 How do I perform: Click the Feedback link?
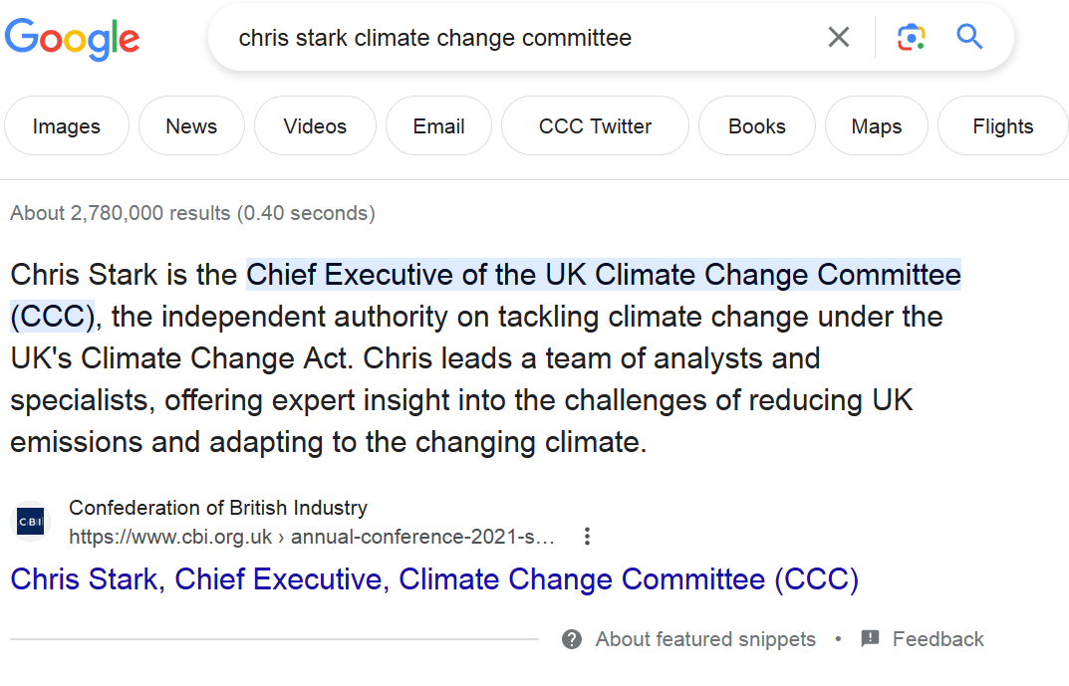pos(937,639)
